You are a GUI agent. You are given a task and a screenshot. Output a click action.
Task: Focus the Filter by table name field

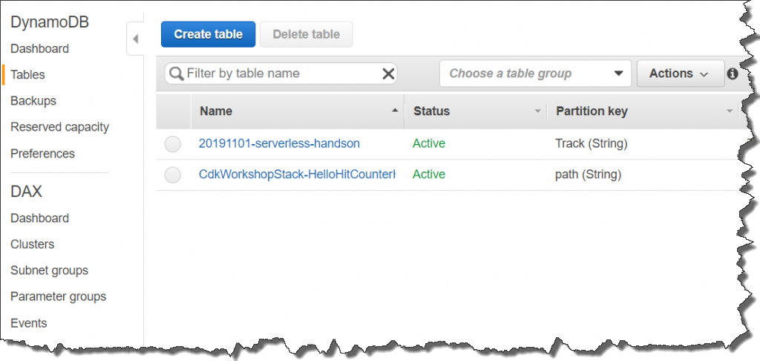pyautogui.click(x=281, y=74)
